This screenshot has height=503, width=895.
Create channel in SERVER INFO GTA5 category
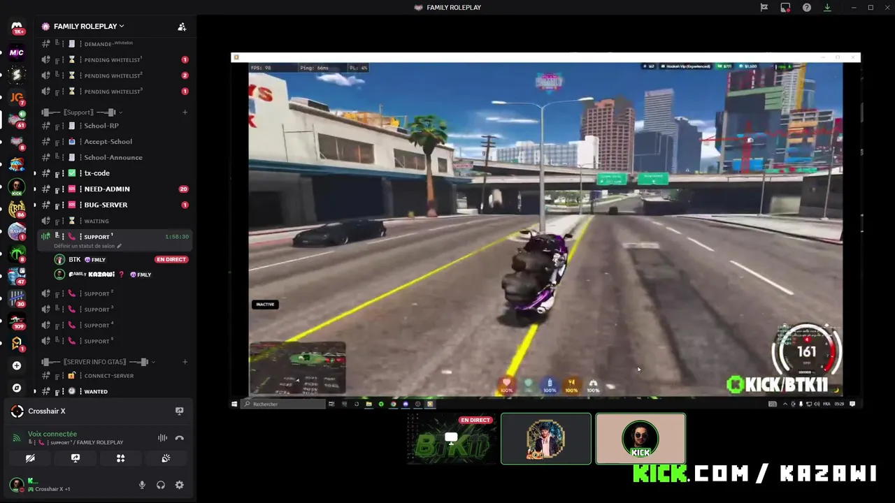click(x=185, y=362)
